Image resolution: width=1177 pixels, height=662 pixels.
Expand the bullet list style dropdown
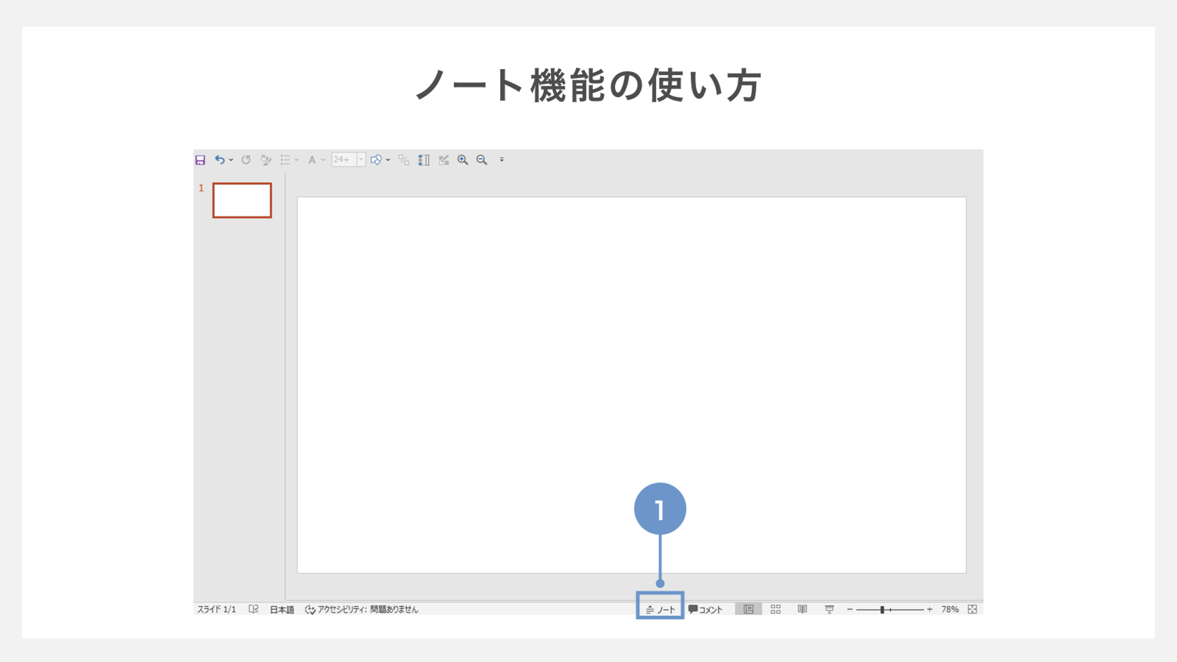tap(299, 159)
